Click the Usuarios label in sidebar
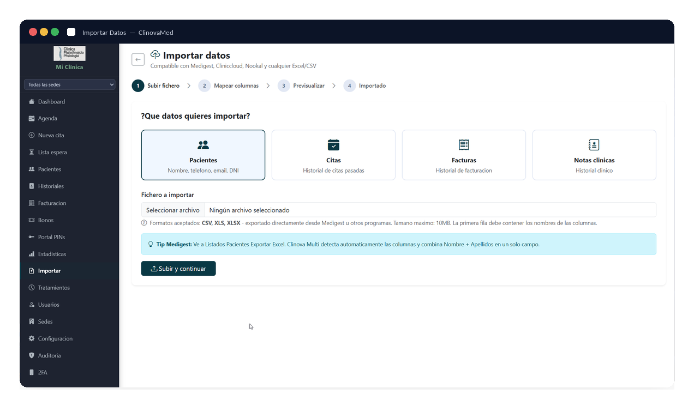 (x=49, y=305)
